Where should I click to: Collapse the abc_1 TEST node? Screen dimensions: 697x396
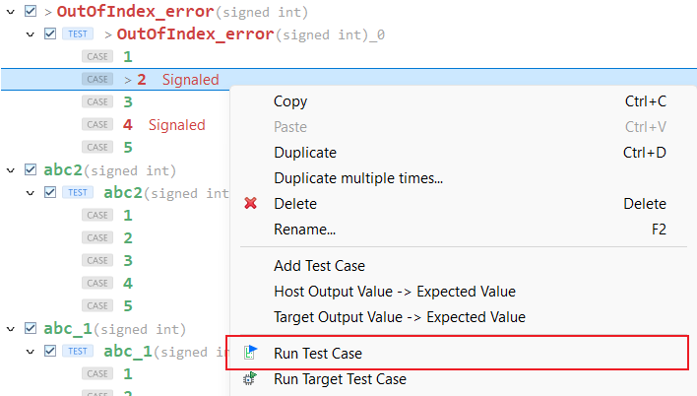click(31, 352)
